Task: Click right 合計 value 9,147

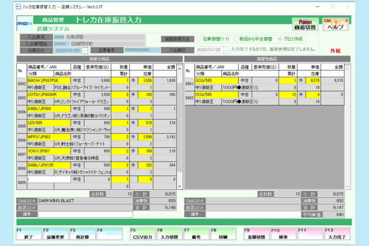Action: tap(332, 208)
